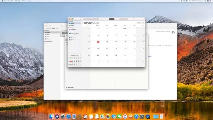Open Safari compass icon in dock
The image size is (213, 120).
click(x=69, y=116)
